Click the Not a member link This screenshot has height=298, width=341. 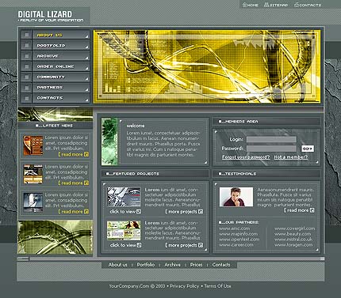click(x=291, y=157)
